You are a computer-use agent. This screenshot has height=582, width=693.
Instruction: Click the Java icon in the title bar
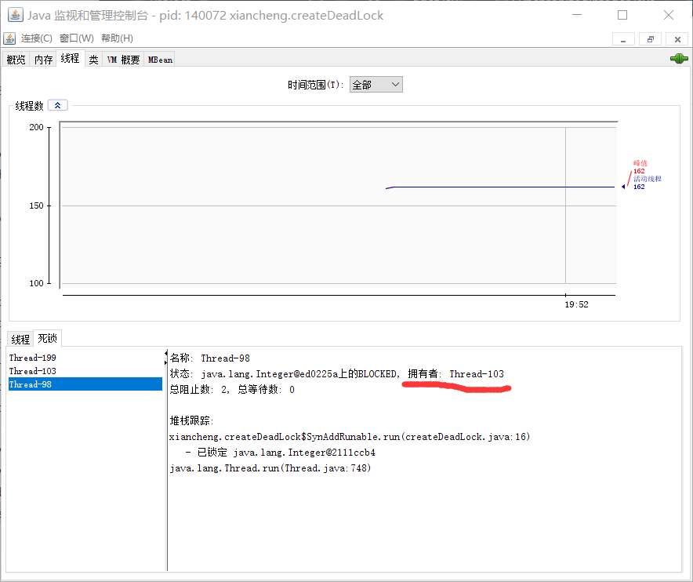point(16,15)
